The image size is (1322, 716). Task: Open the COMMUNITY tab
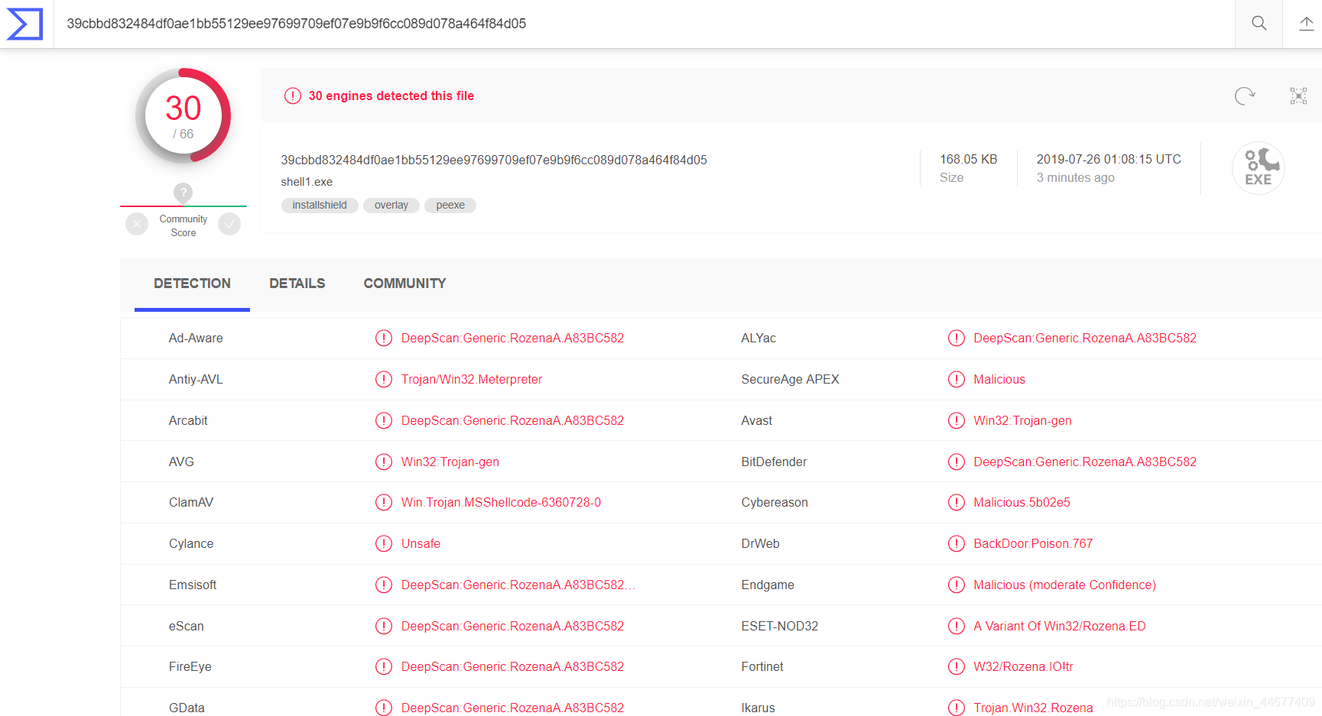(x=404, y=283)
